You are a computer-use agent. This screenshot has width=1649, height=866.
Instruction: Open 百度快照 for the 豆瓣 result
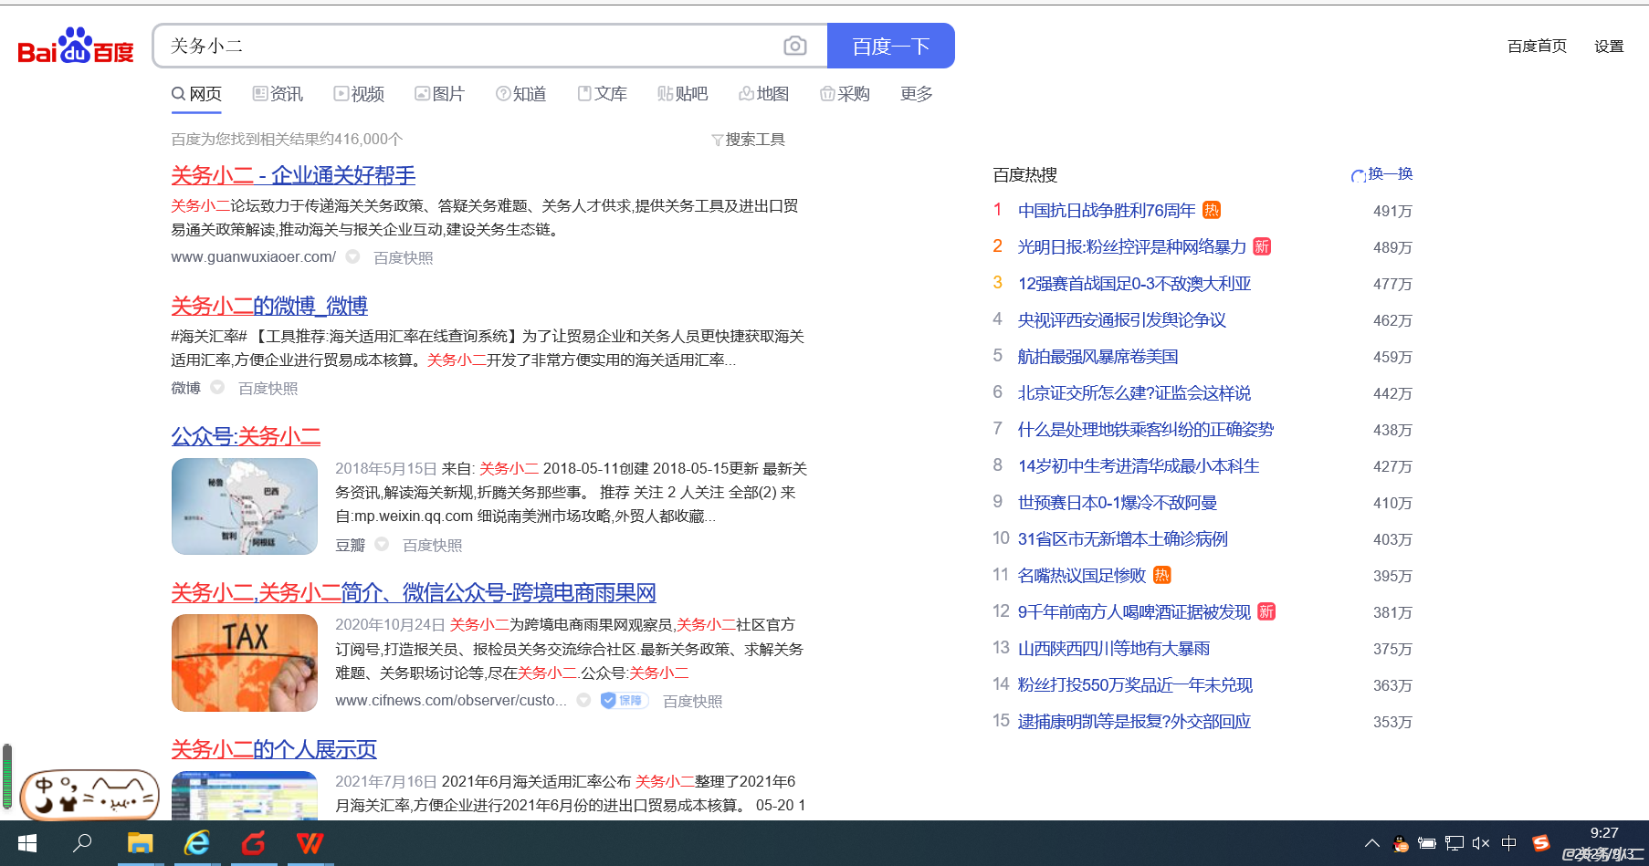point(432,546)
